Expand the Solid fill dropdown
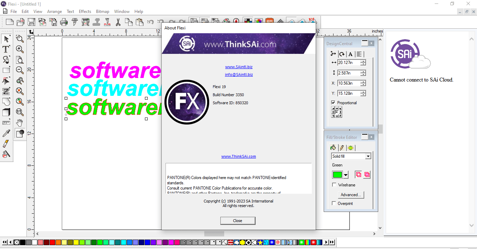The height and width of the screenshot is (249, 477). click(368, 156)
